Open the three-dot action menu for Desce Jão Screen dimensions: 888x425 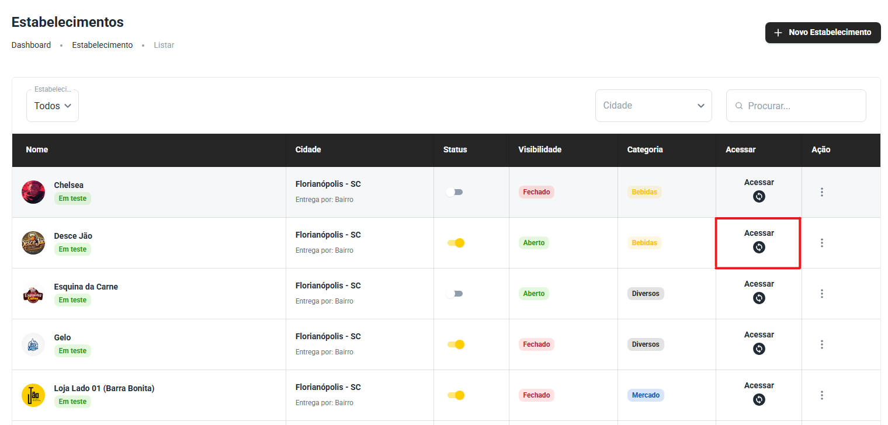(x=822, y=243)
